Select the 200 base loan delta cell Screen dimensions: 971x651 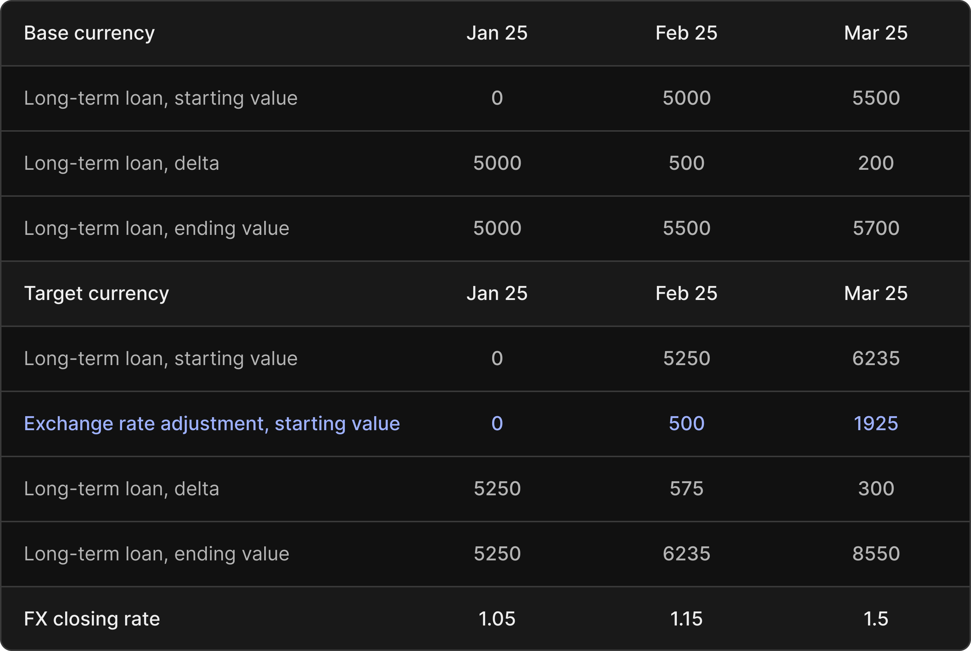pos(876,163)
